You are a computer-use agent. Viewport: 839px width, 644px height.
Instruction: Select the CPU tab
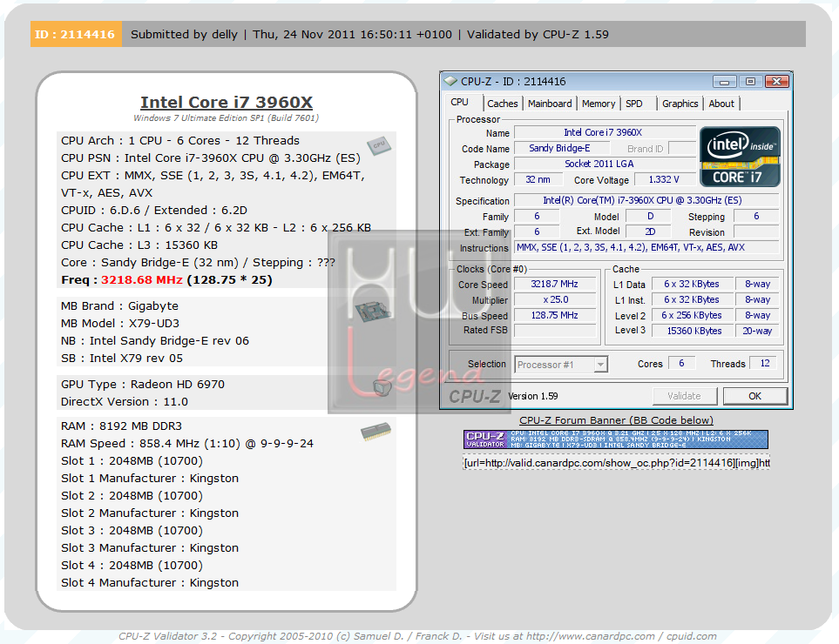click(x=459, y=102)
